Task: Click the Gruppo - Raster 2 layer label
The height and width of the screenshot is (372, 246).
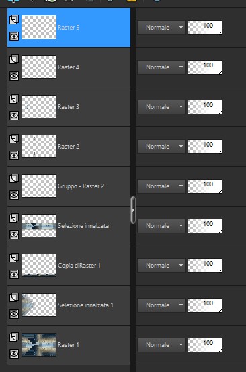Action: [81, 186]
